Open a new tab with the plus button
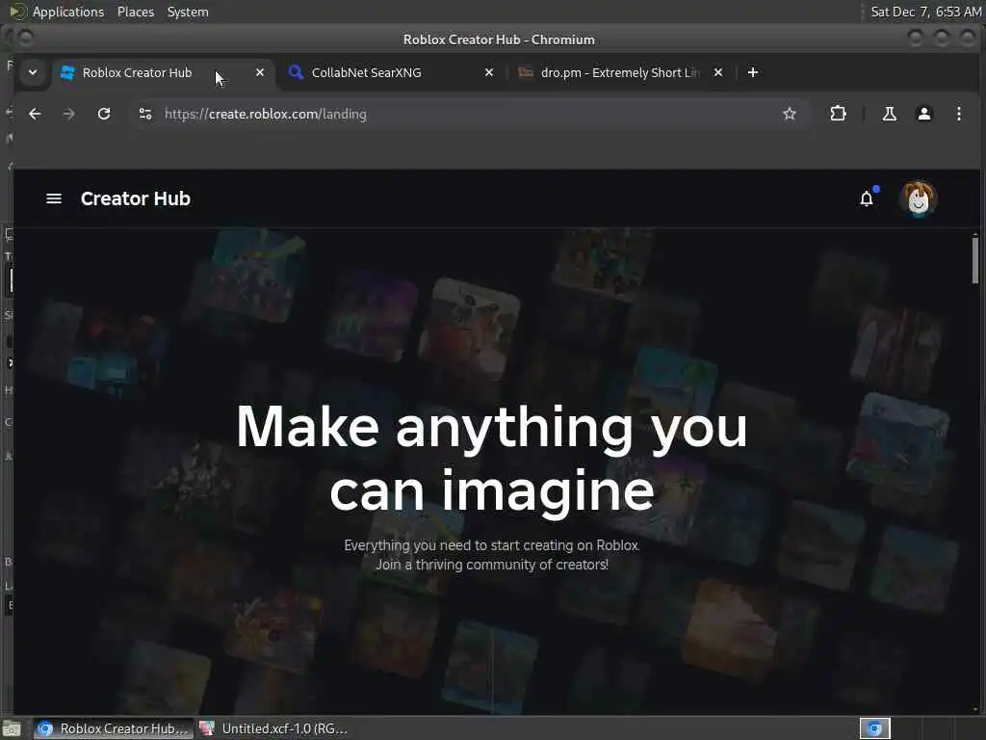This screenshot has width=986, height=740. pyautogui.click(x=753, y=72)
